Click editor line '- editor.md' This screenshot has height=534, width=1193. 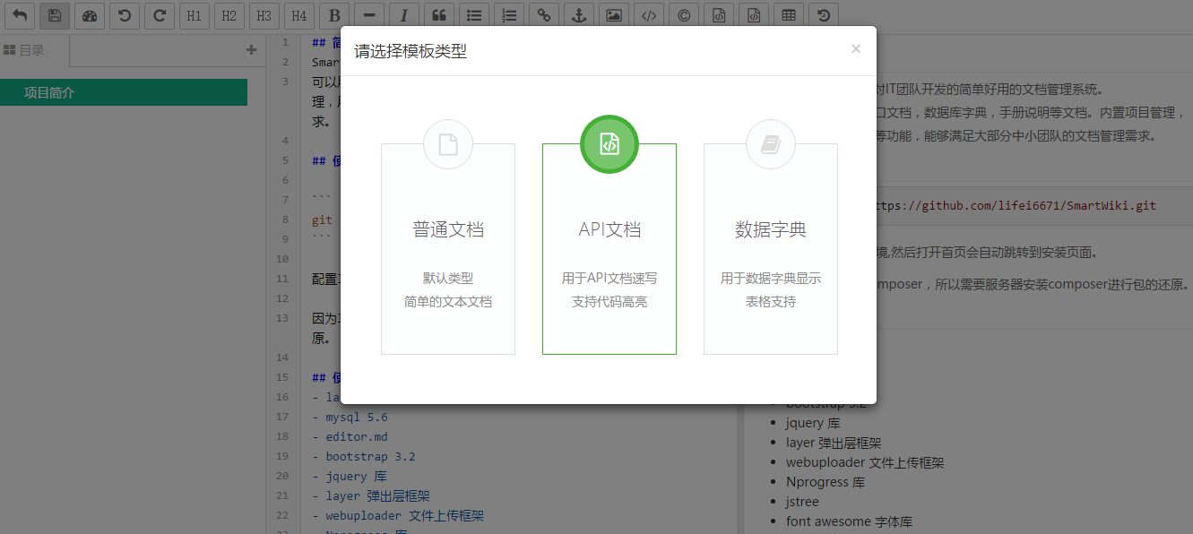[x=350, y=436]
